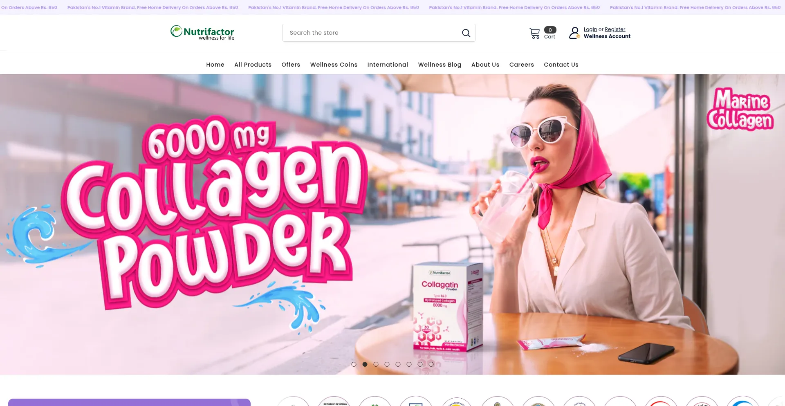Switch to the fourth slide dot
The width and height of the screenshot is (785, 406).
(x=387, y=364)
